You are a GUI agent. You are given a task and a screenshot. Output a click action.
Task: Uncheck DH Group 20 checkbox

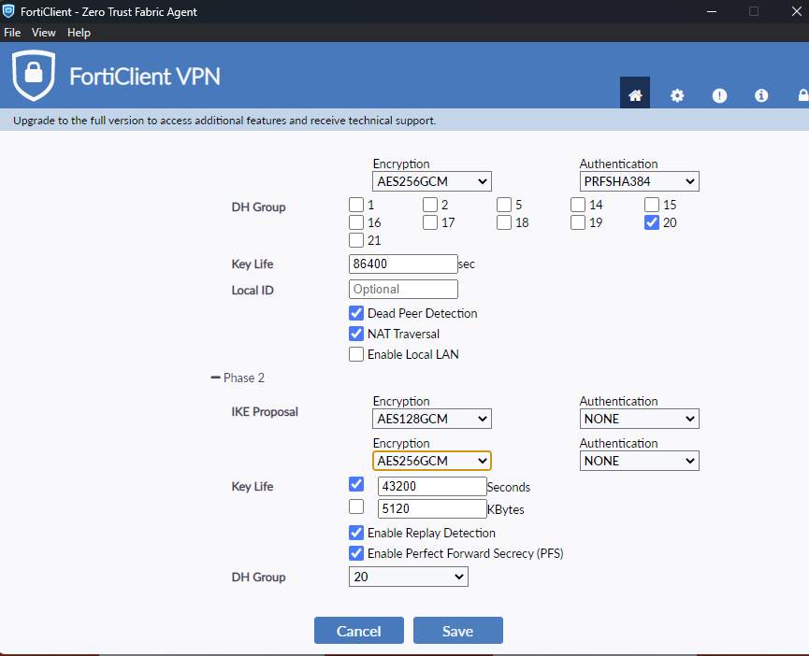652,222
